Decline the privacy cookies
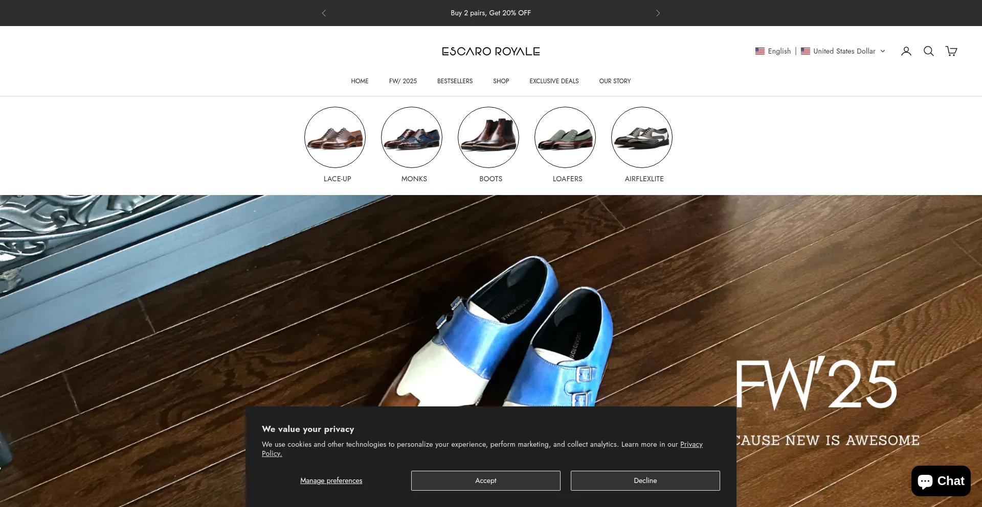 point(645,480)
